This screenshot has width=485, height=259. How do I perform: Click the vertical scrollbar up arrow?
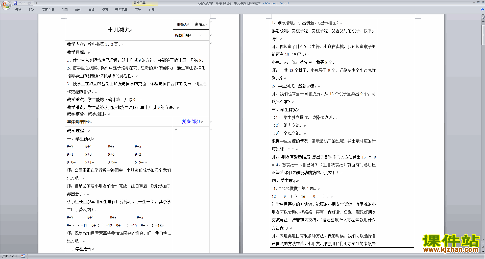coord(483,21)
